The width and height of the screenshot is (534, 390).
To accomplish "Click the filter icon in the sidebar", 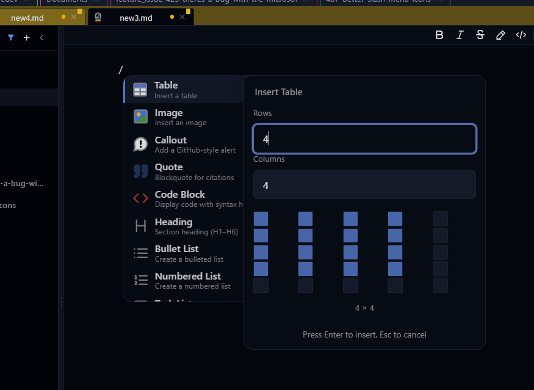I will click(11, 37).
